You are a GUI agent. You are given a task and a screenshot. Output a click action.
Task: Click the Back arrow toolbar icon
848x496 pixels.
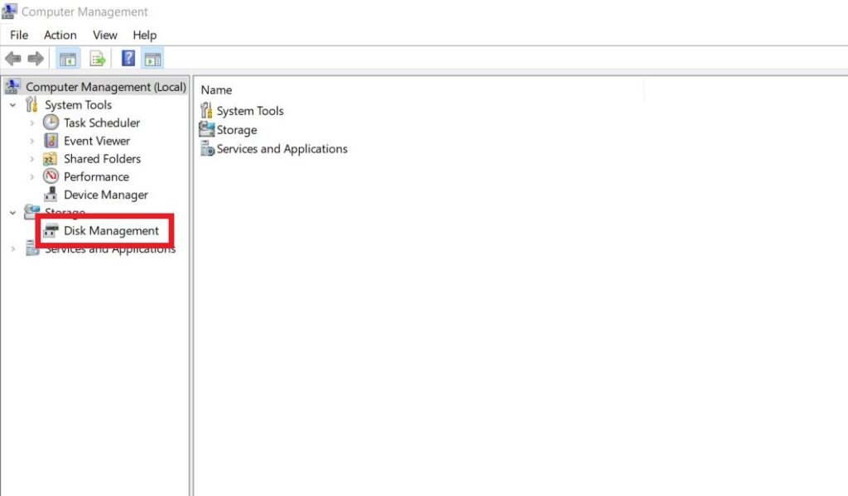tap(13, 59)
